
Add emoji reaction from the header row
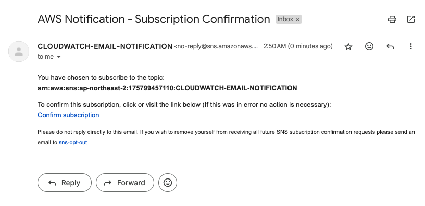pos(369,46)
